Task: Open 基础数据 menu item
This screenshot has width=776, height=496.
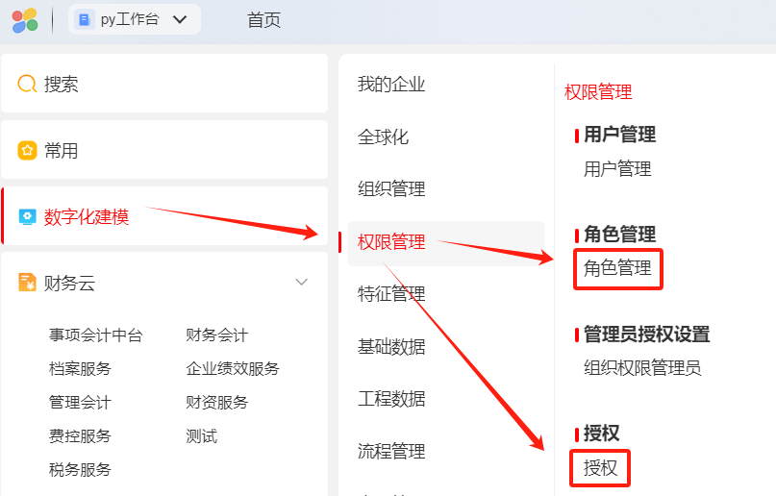Action: (x=391, y=347)
